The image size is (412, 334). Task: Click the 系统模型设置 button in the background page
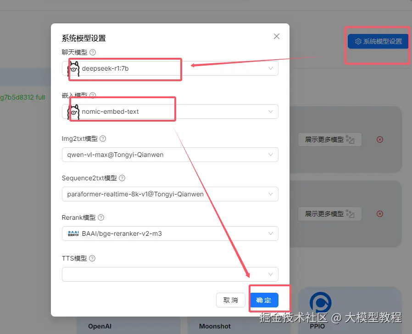tap(378, 41)
